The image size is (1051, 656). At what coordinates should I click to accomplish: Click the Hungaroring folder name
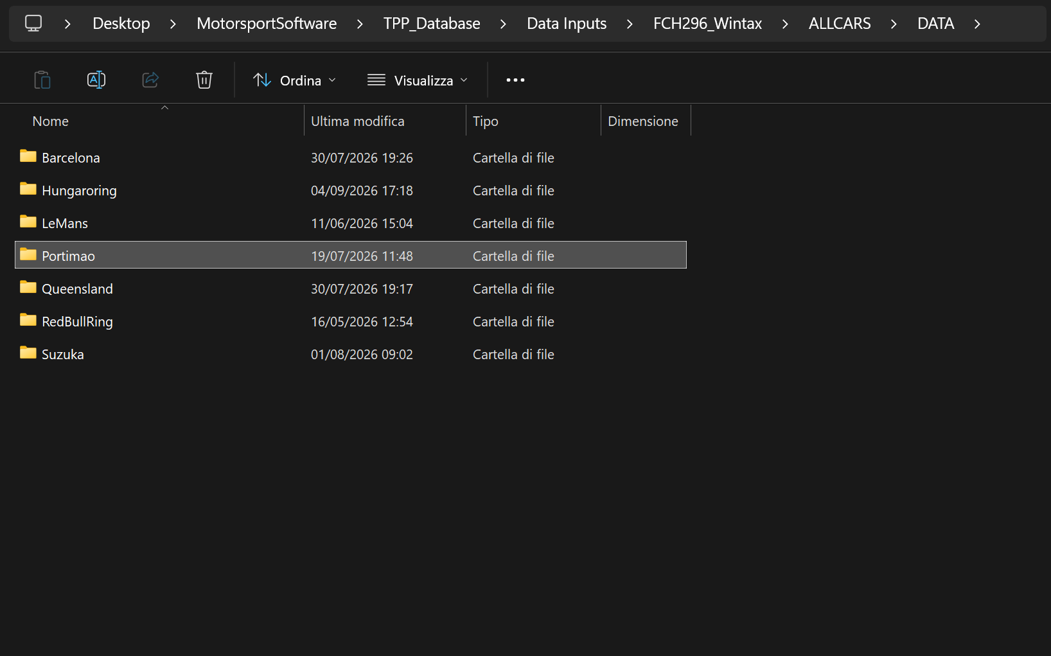79,191
